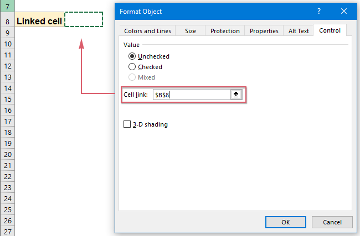Select the 'Linked cell' labeled cell
The image size is (360, 236).
pos(39,22)
